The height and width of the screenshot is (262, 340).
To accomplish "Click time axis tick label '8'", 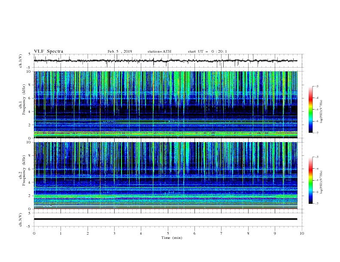I will pos(248,233).
